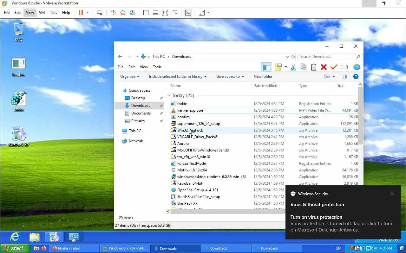Switch to VMware Unity mode icon
The image size is (406, 253).
pyautogui.click(x=174, y=13)
